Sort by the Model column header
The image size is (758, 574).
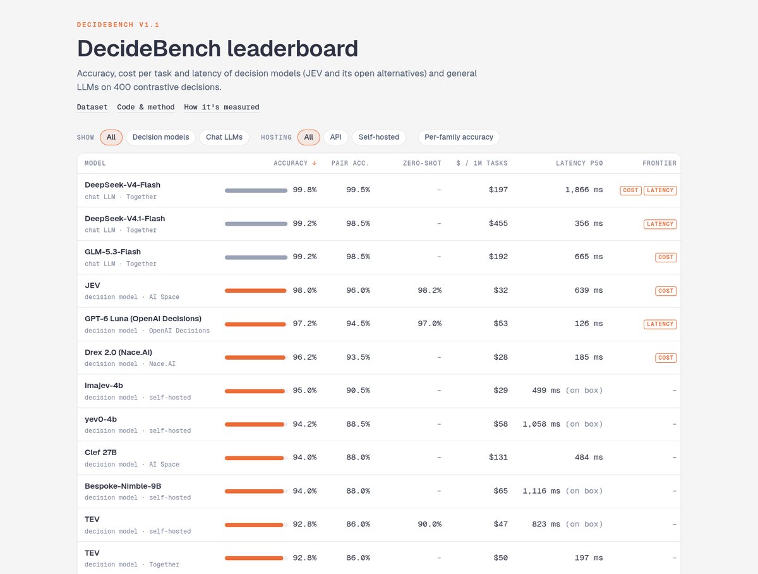click(95, 164)
